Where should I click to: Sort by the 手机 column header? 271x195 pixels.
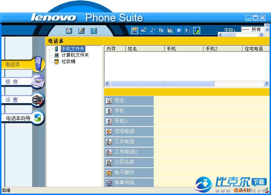[184, 49]
